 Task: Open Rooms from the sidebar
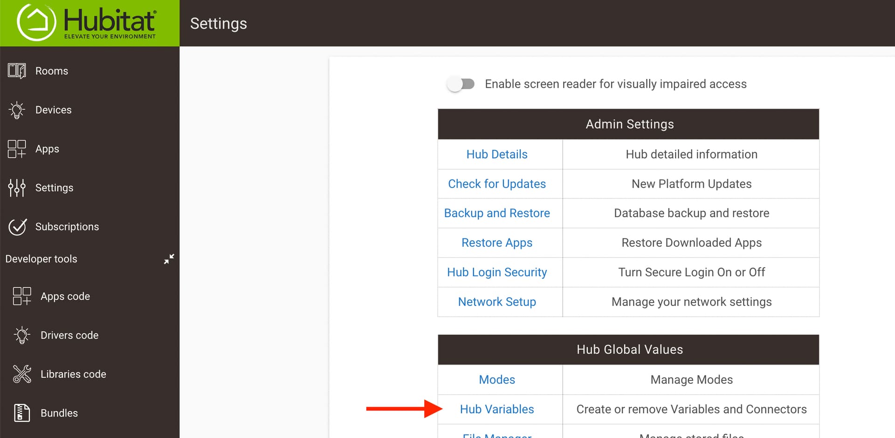52,71
